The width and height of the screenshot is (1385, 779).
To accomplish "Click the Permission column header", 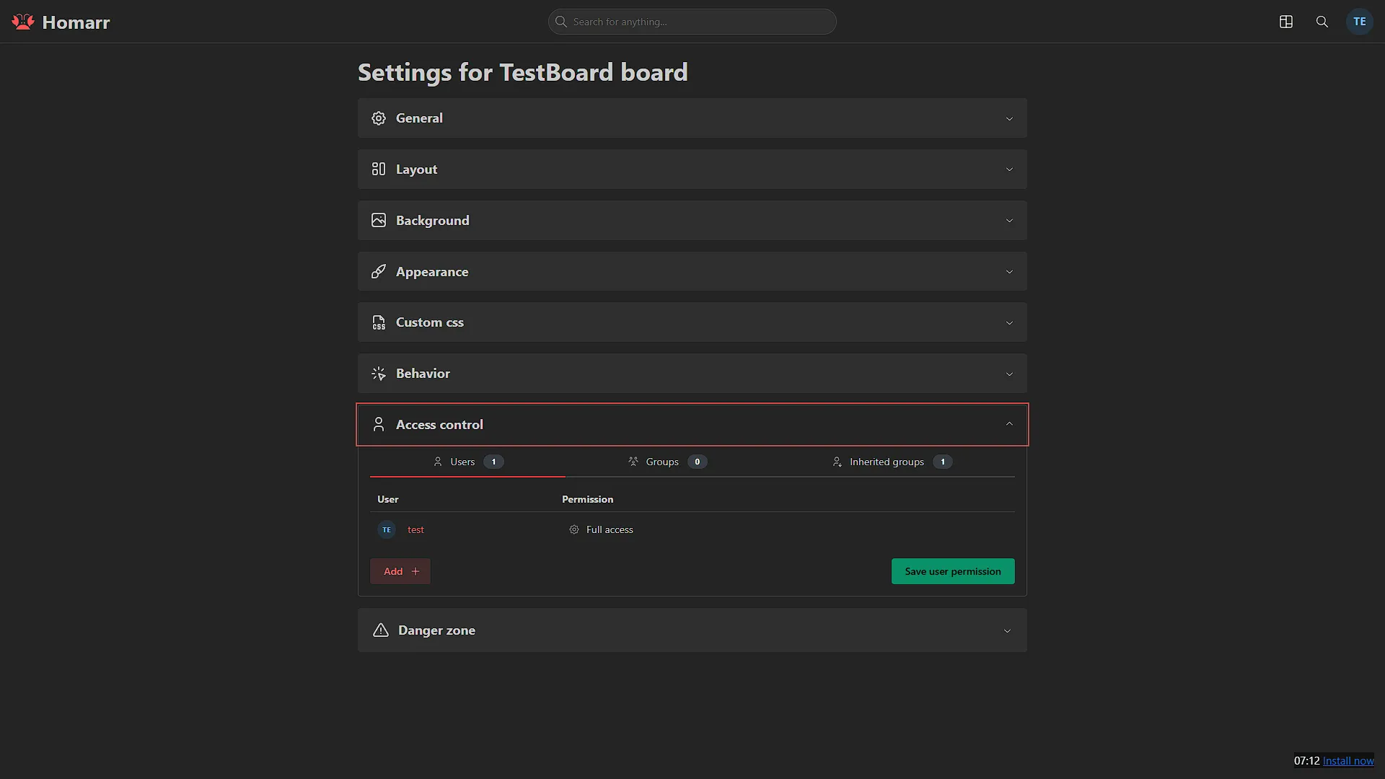I will click(588, 499).
